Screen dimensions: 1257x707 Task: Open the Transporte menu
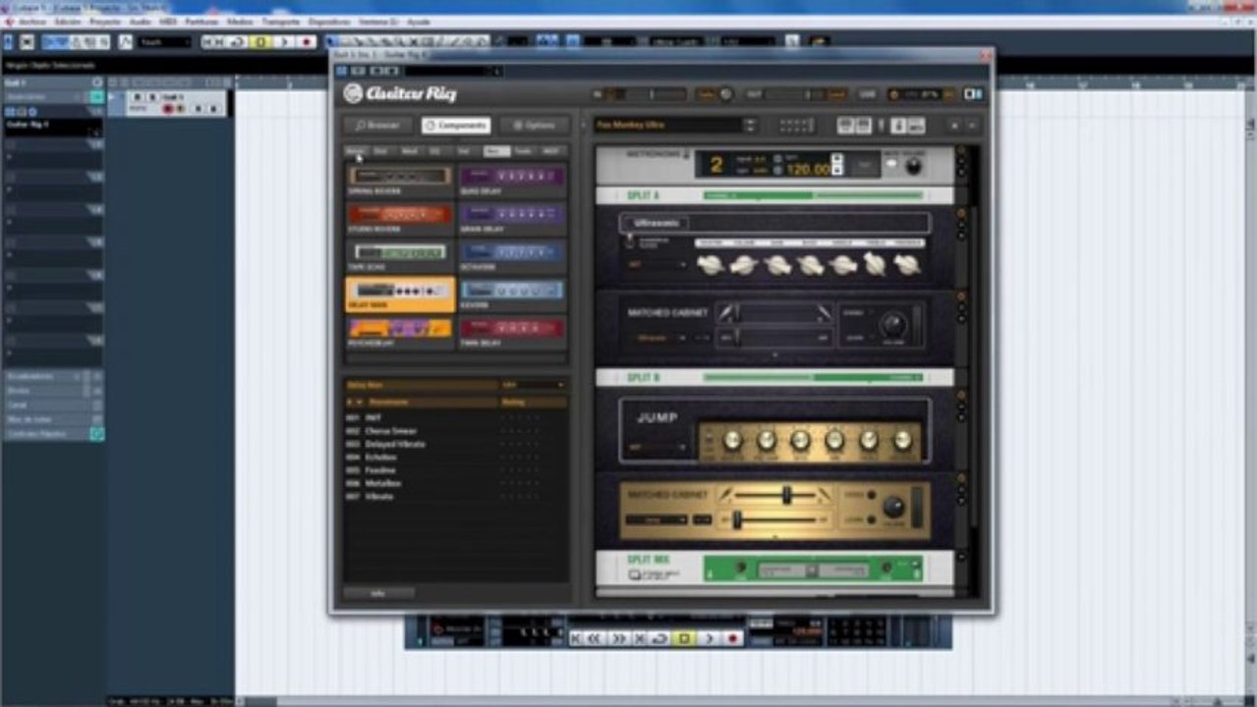(x=280, y=21)
